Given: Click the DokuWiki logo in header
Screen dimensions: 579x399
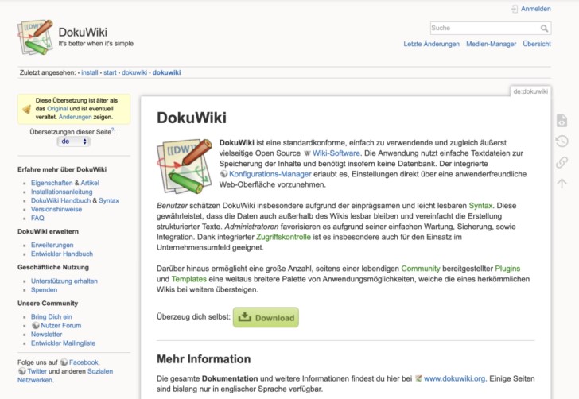Looking at the screenshot, I should point(35,37).
